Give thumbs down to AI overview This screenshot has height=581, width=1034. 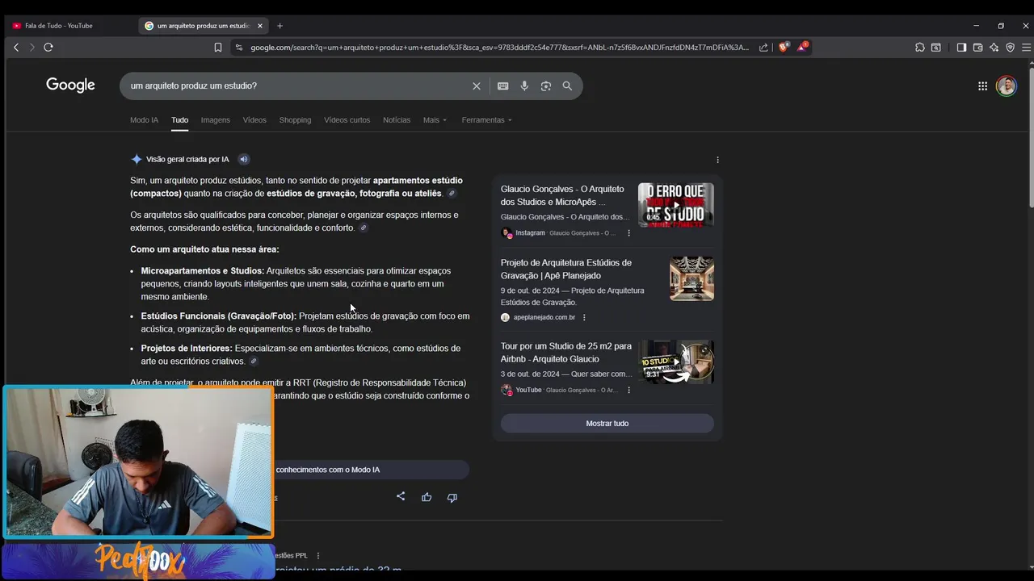(452, 497)
